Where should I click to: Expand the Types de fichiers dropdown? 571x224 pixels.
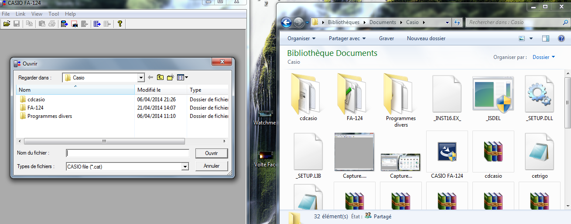(185, 166)
